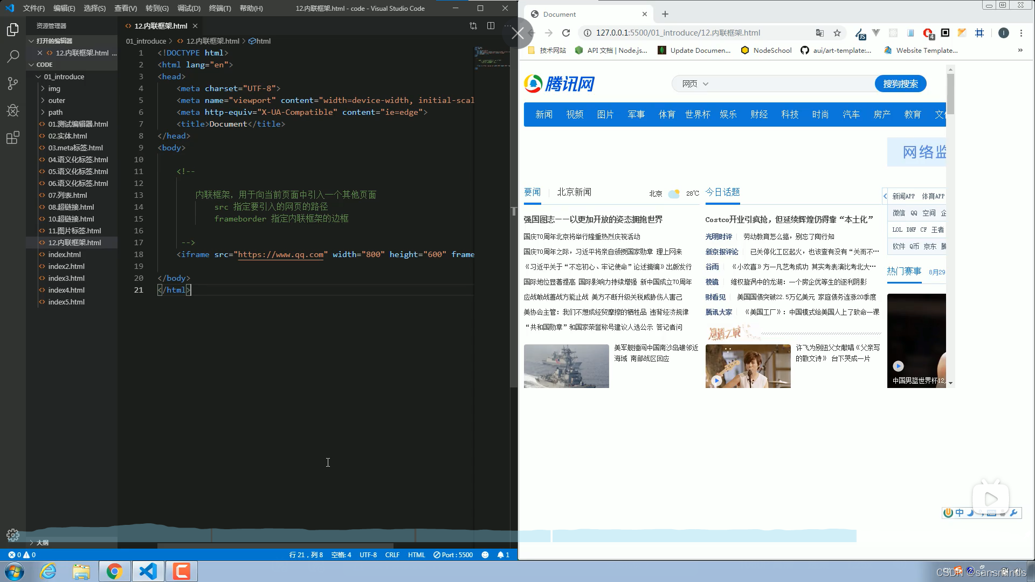Click the translate icon in Chrome address bar
The height and width of the screenshot is (582, 1035).
[820, 33]
